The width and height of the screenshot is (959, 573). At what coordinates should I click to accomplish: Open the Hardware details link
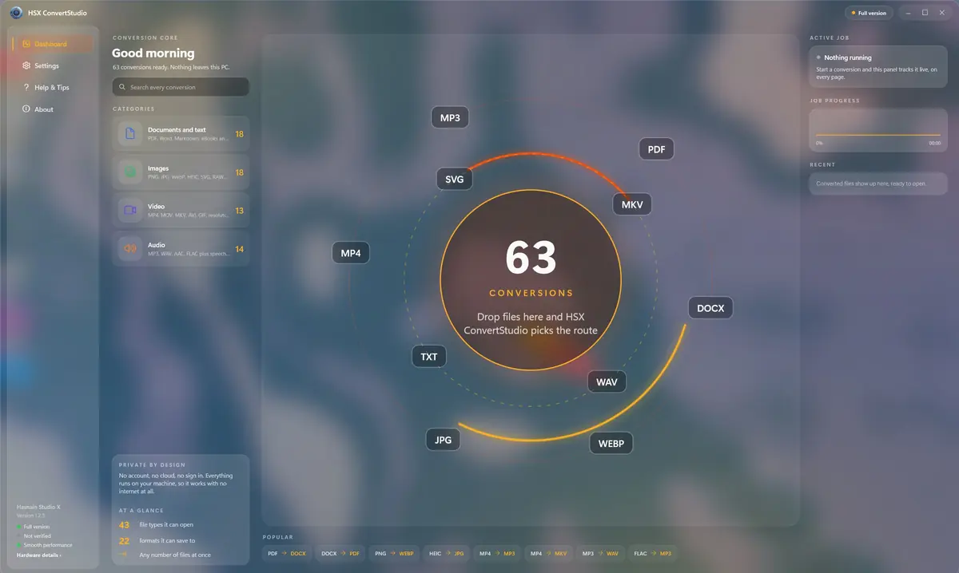click(x=39, y=555)
